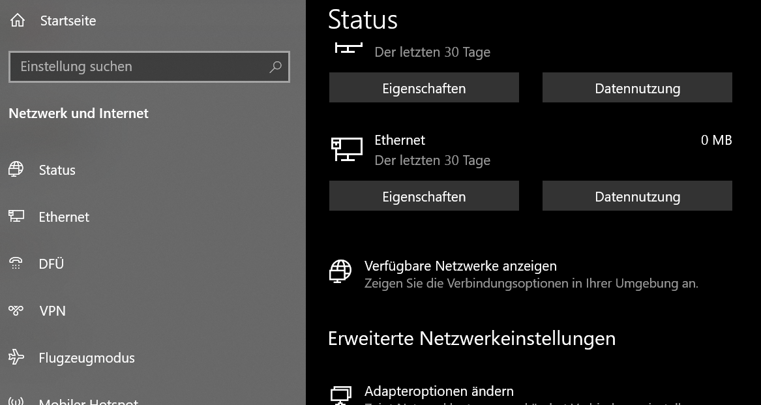Screen dimensions: 761x405
Task: Open Datennutzung for the Ethernet adapter
Action: click(637, 196)
